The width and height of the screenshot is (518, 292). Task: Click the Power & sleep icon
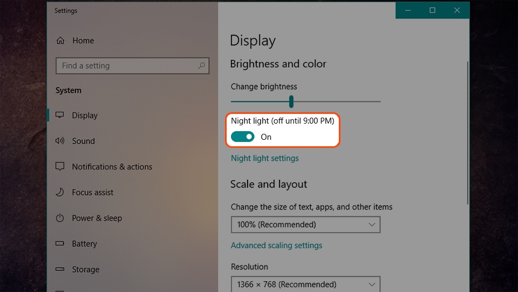click(x=60, y=218)
